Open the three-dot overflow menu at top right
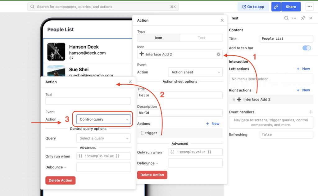Screen dimensions: 318x196 tap(310, 7)
